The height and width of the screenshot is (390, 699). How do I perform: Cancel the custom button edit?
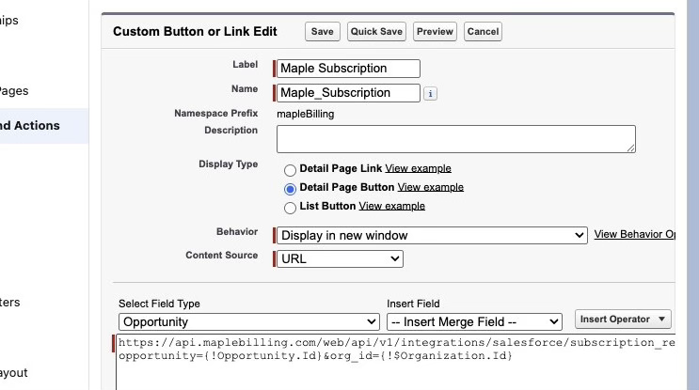(x=483, y=32)
